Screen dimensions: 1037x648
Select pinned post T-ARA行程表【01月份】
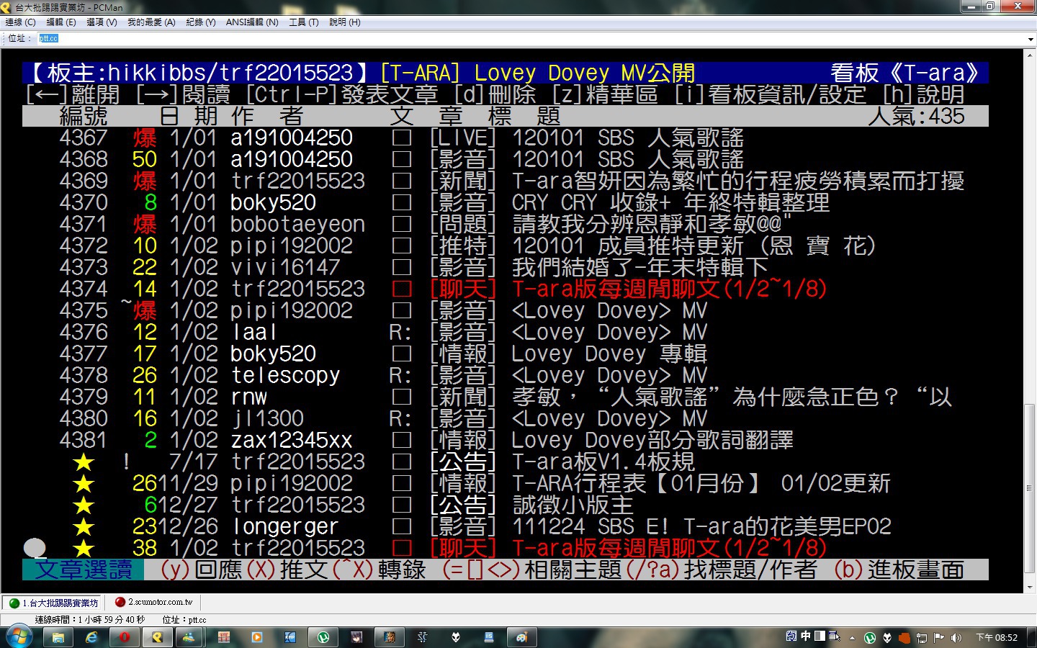505,483
